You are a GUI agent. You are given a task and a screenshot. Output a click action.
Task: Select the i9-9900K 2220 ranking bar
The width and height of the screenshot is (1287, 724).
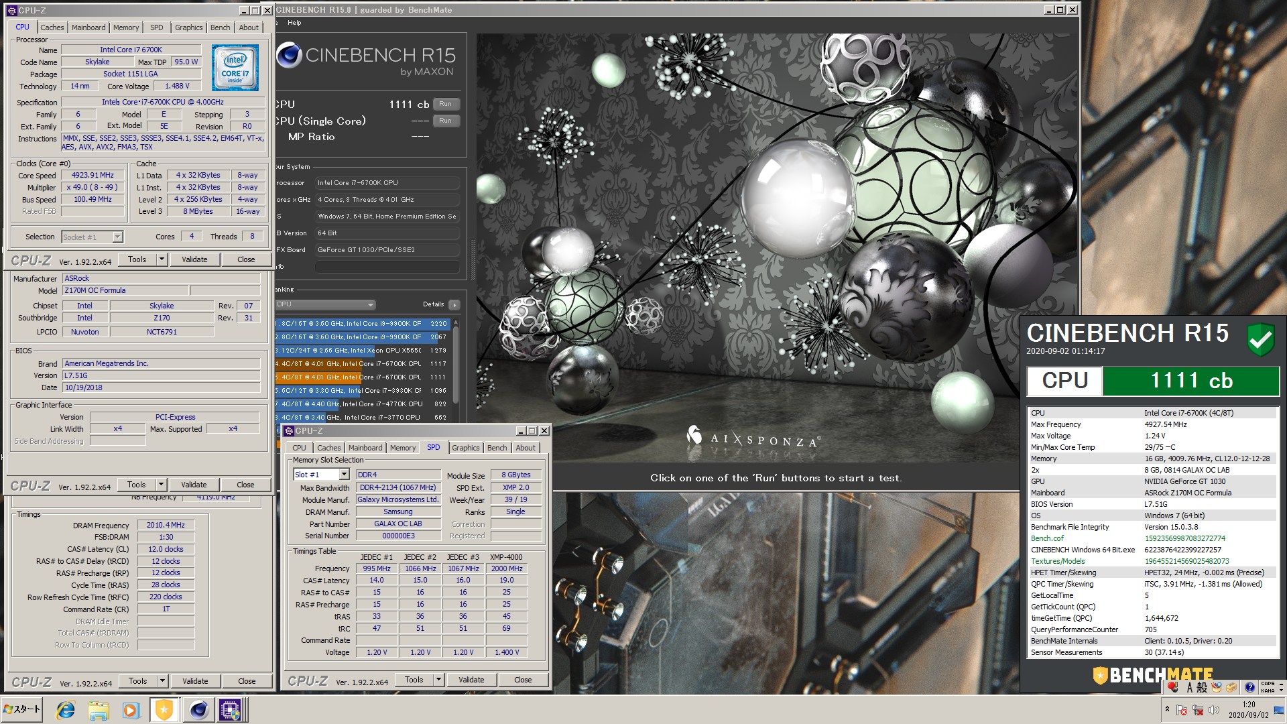[x=362, y=324]
